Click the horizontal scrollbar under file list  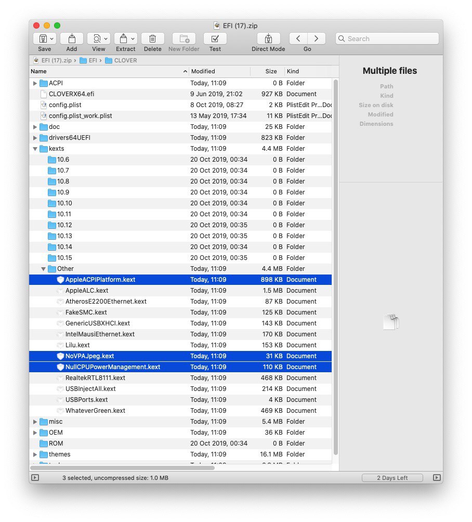coord(123,468)
